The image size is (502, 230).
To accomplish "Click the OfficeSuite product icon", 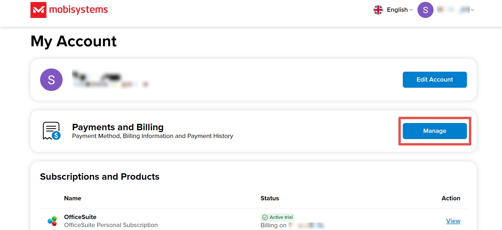I will coord(52,221).
